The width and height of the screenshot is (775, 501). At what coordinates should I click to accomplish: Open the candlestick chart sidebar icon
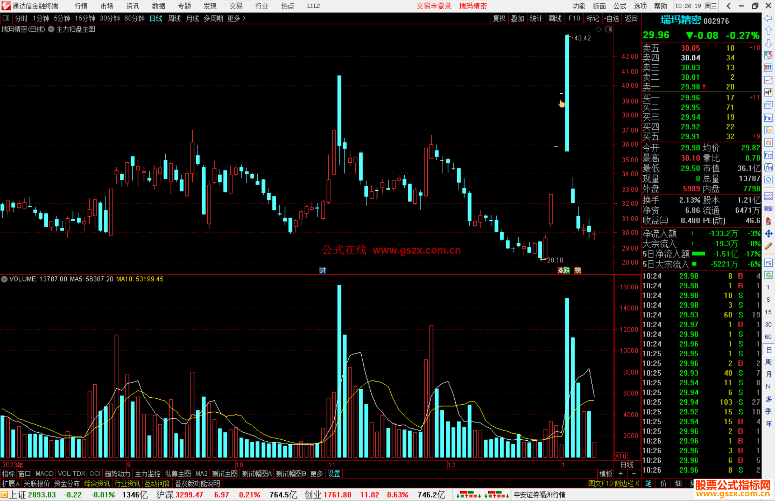click(768, 93)
